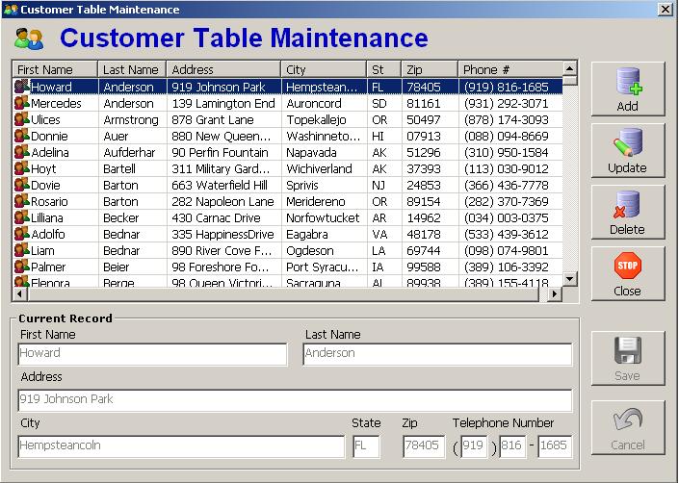
Task: Click the row icon next to Howard
Action: (x=21, y=87)
